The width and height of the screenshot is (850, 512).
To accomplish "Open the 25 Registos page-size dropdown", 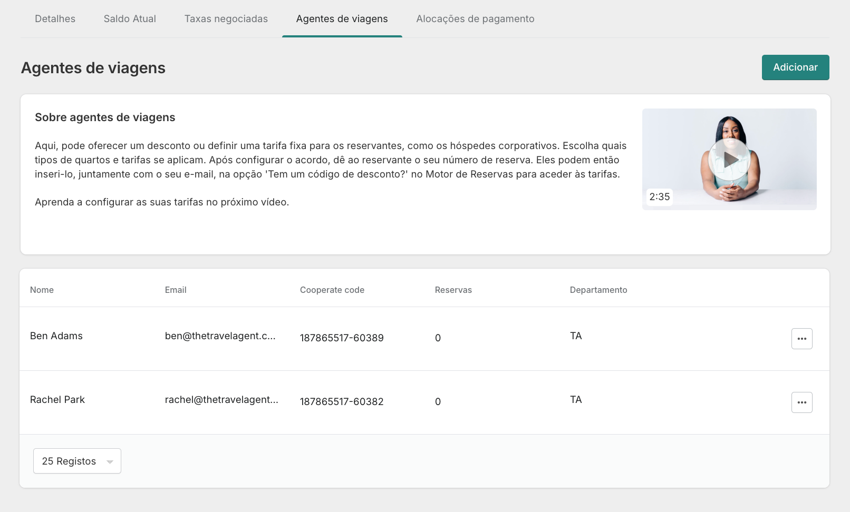I will coord(77,461).
